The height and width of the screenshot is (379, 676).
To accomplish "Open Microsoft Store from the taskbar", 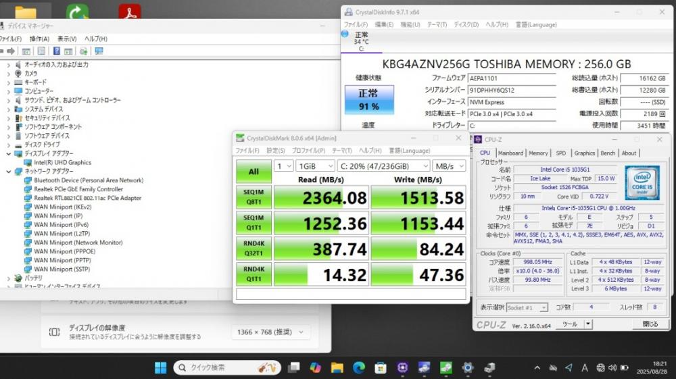I will pos(380,368).
